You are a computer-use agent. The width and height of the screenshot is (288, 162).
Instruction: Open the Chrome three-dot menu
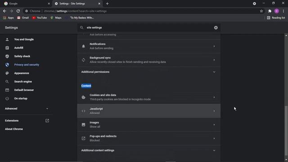(x=283, y=11)
